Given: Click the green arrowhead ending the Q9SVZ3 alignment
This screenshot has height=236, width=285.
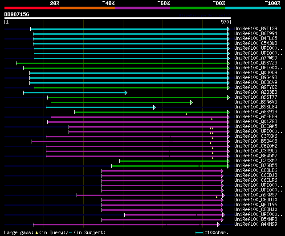Looking at the screenshot, I should pyautogui.click(x=228, y=63).
